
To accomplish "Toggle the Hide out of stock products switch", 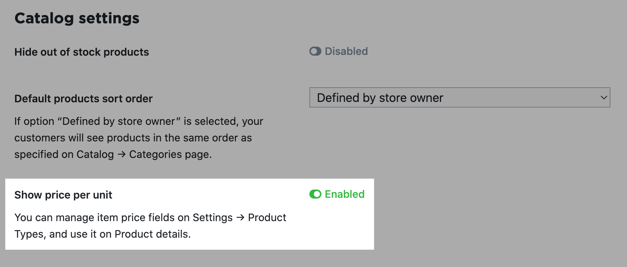I will (315, 51).
